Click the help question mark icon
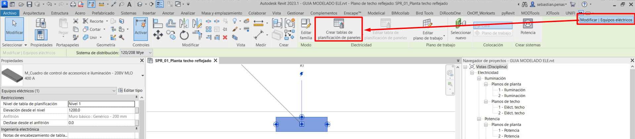The image size is (635, 139). (584, 4)
